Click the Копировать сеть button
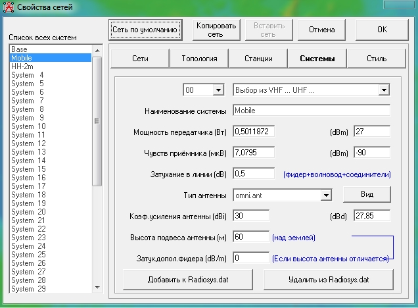The height and width of the screenshot is (308, 418). [x=216, y=30]
